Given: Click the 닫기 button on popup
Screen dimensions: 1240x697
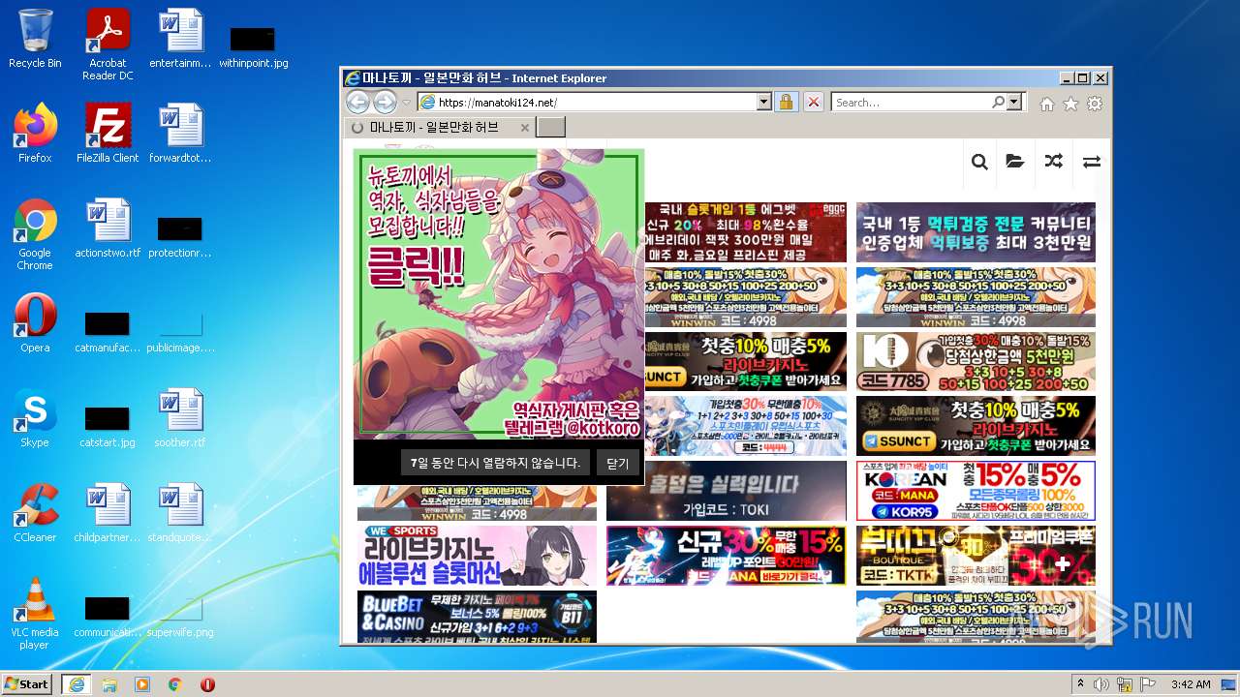Looking at the screenshot, I should pos(618,463).
